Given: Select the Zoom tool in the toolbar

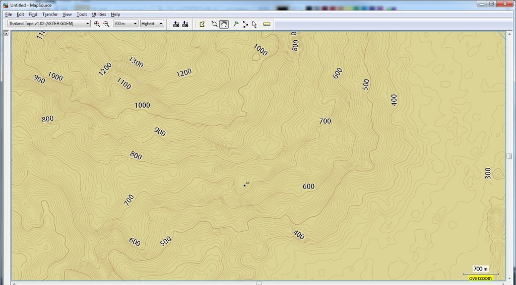Looking at the screenshot, I should coord(214,24).
